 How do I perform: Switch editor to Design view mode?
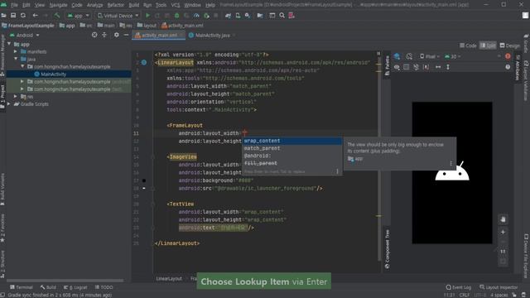[x=510, y=46]
